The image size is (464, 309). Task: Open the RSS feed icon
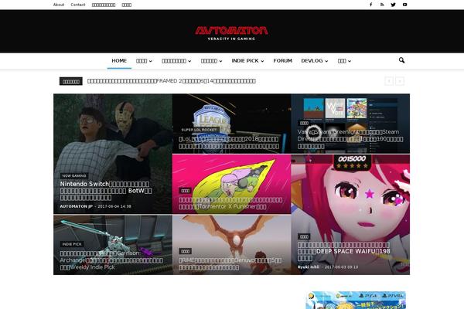(x=382, y=5)
